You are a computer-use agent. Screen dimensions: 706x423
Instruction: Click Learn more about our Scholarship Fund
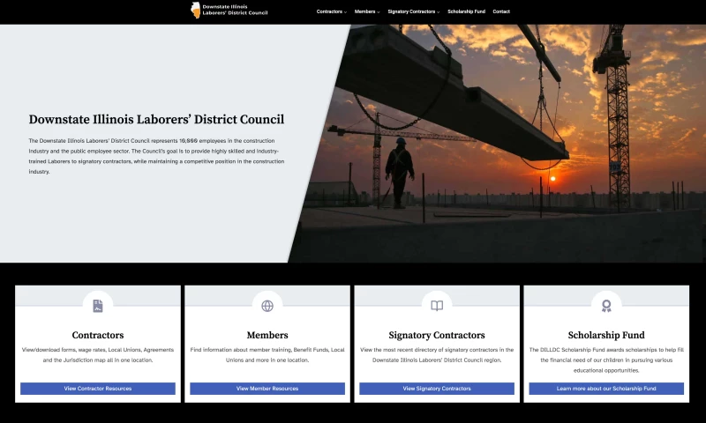tap(606, 389)
